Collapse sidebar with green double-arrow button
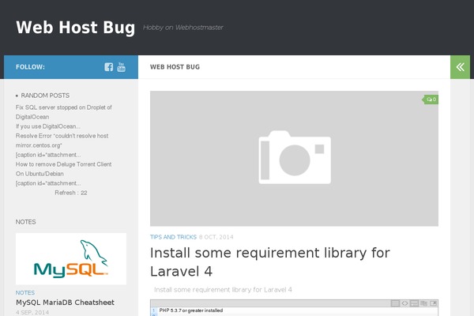Screen dimensions: 474x316 point(460,67)
